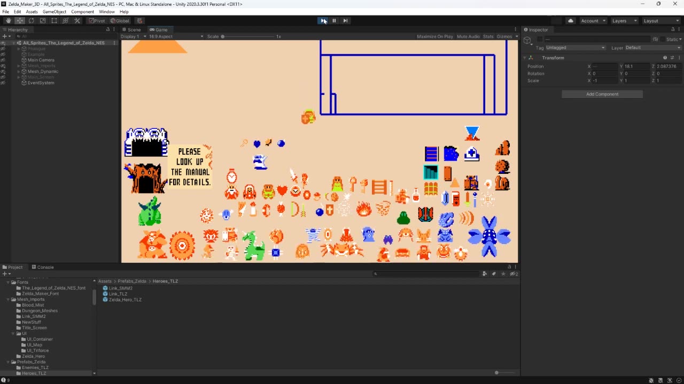Open Unity Cloud services icon
684x384 pixels.
[x=571, y=21]
